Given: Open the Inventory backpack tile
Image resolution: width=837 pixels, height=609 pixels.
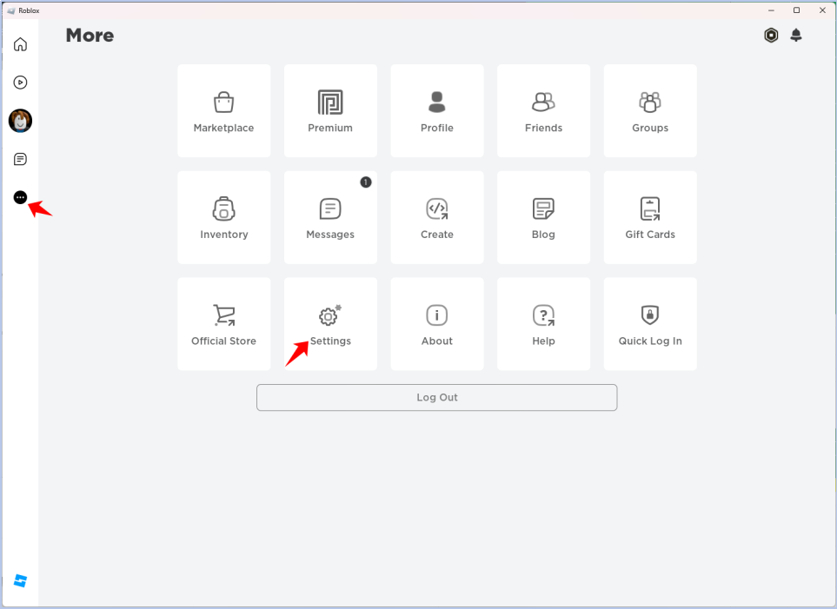Looking at the screenshot, I should coord(223,217).
